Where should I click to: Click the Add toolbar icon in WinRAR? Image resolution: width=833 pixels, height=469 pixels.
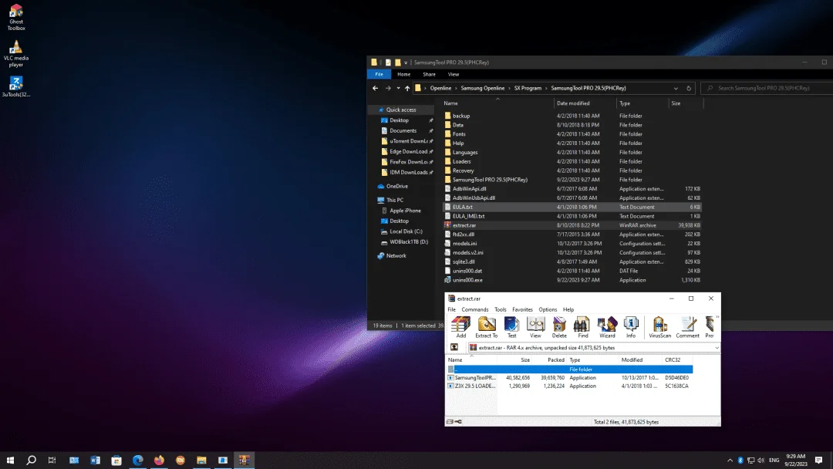click(460, 326)
